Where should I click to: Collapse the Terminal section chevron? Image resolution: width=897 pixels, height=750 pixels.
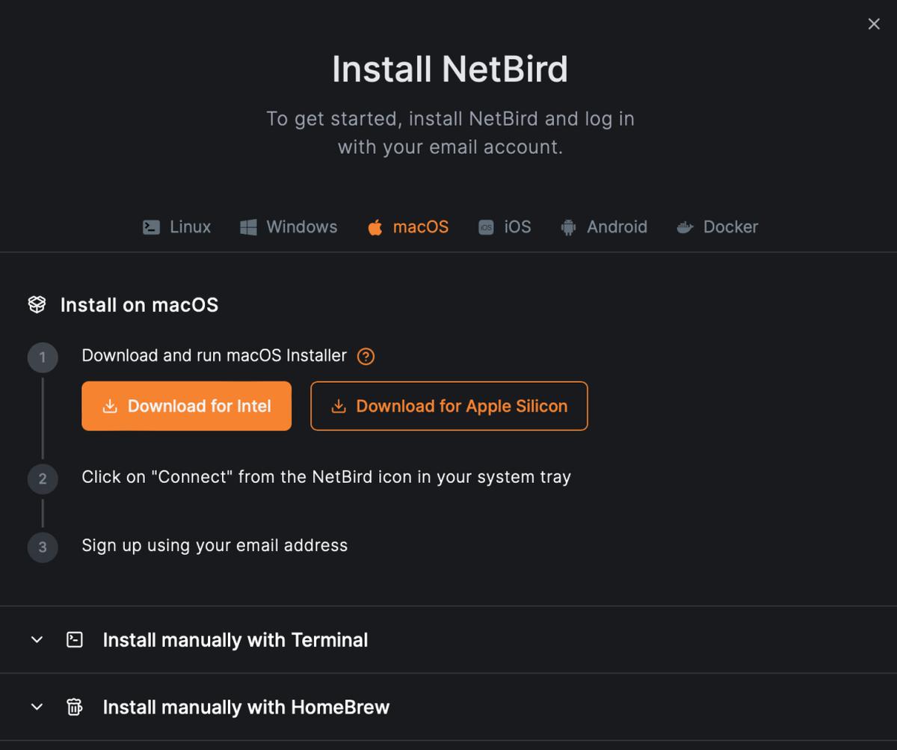point(36,640)
